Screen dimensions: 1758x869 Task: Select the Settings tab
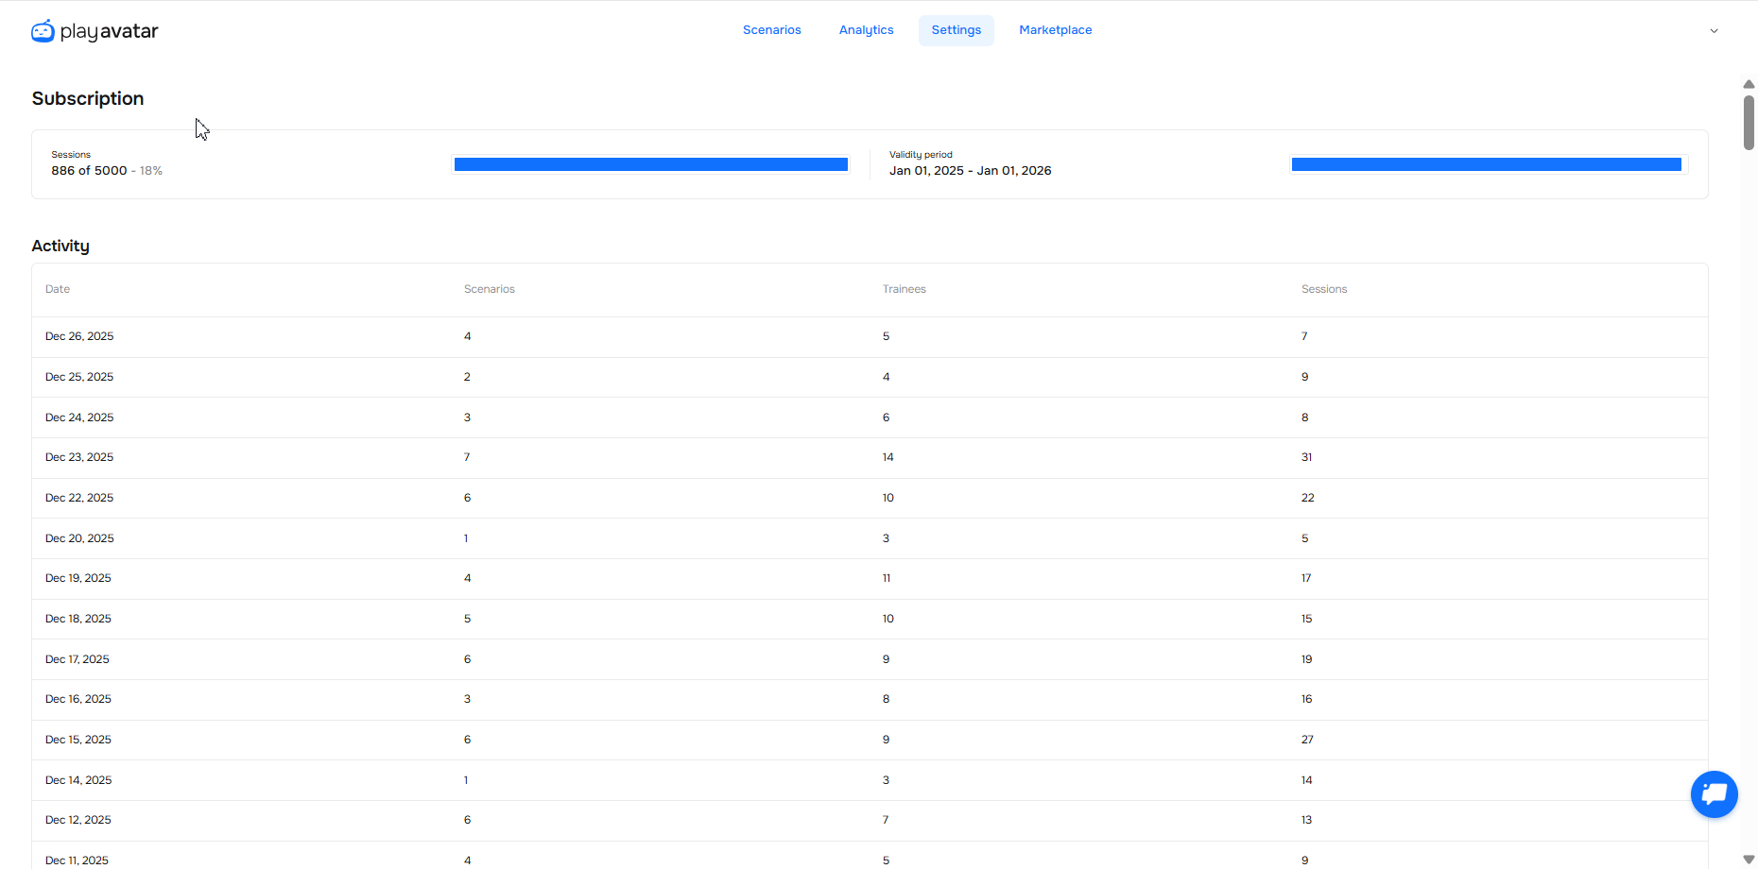956,30
